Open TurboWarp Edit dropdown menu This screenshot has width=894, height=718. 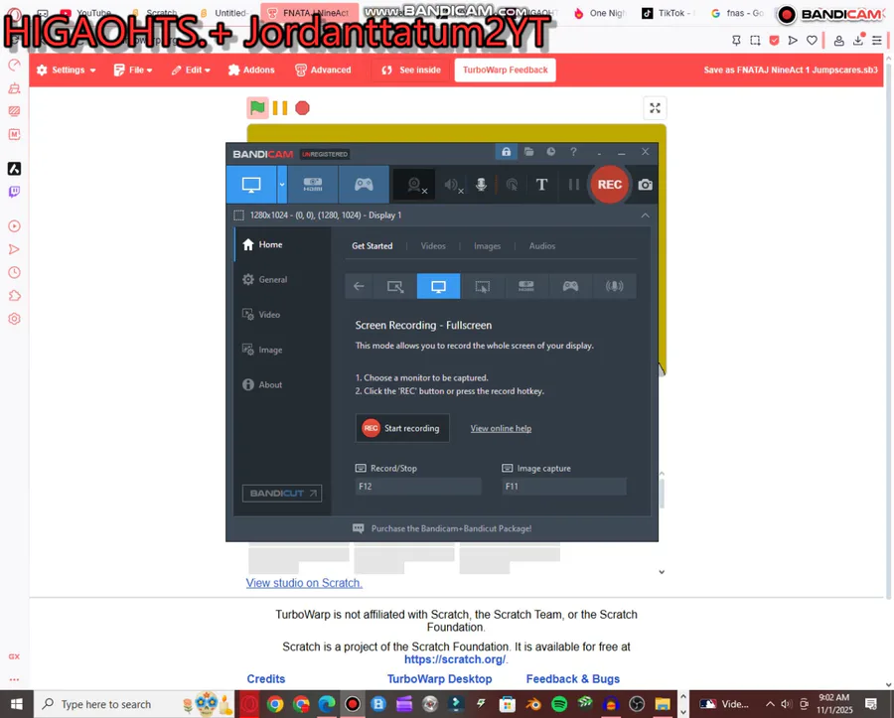(191, 71)
